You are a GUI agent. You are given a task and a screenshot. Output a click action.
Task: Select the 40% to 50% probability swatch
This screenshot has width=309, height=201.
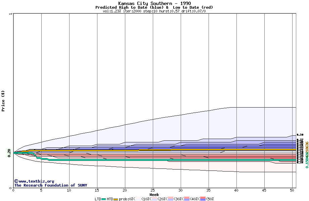(203, 199)
